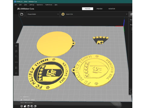Switch to the PREVIEW stage
Viewport: 145px width, 108px height.
point(99,9)
